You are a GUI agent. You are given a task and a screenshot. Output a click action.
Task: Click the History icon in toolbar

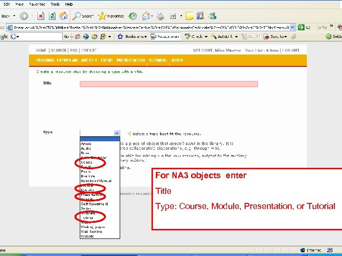click(133, 16)
